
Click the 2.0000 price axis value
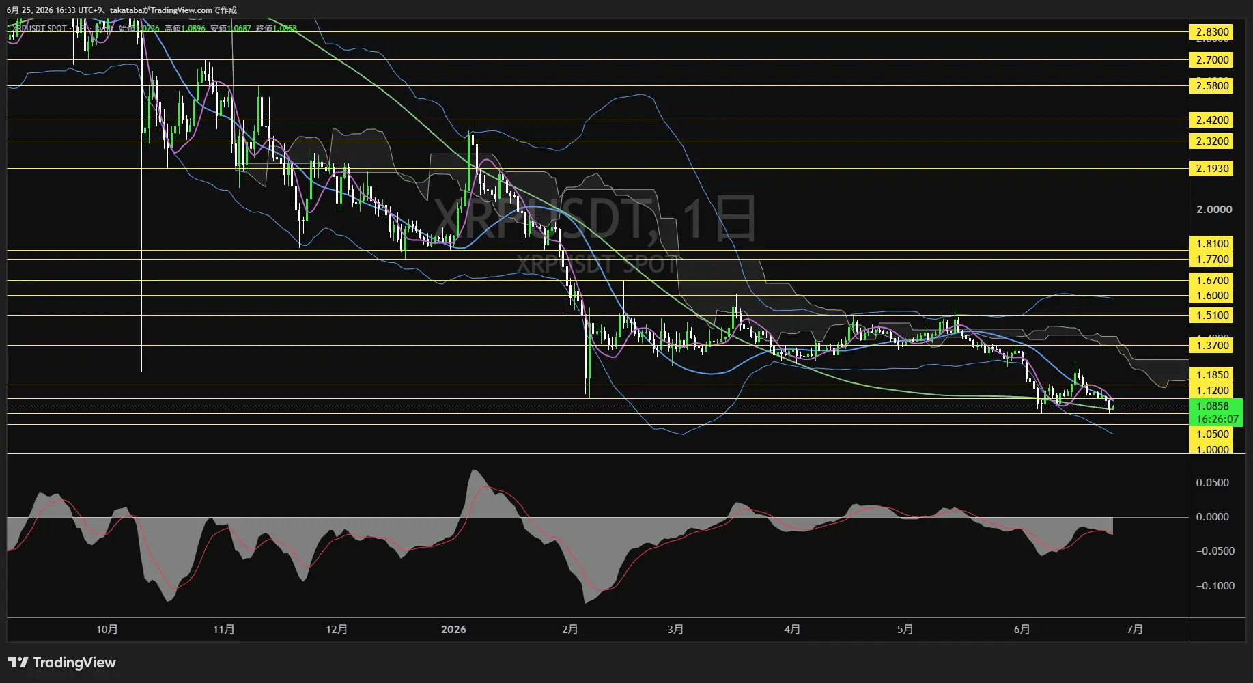1214,210
